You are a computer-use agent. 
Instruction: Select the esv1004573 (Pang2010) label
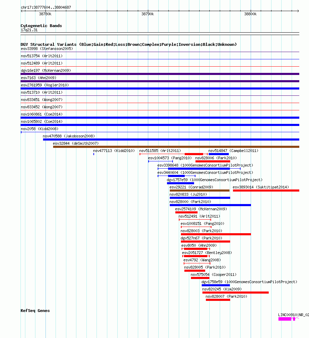[170, 158]
